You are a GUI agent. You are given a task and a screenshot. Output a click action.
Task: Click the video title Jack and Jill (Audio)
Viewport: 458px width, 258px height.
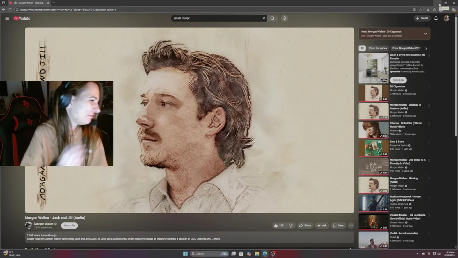55,218
